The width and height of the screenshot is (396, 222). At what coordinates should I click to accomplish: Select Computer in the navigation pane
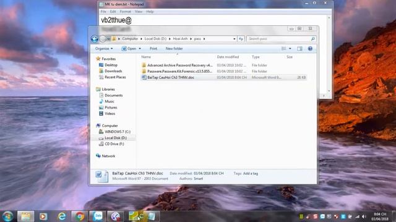pyautogui.click(x=110, y=126)
